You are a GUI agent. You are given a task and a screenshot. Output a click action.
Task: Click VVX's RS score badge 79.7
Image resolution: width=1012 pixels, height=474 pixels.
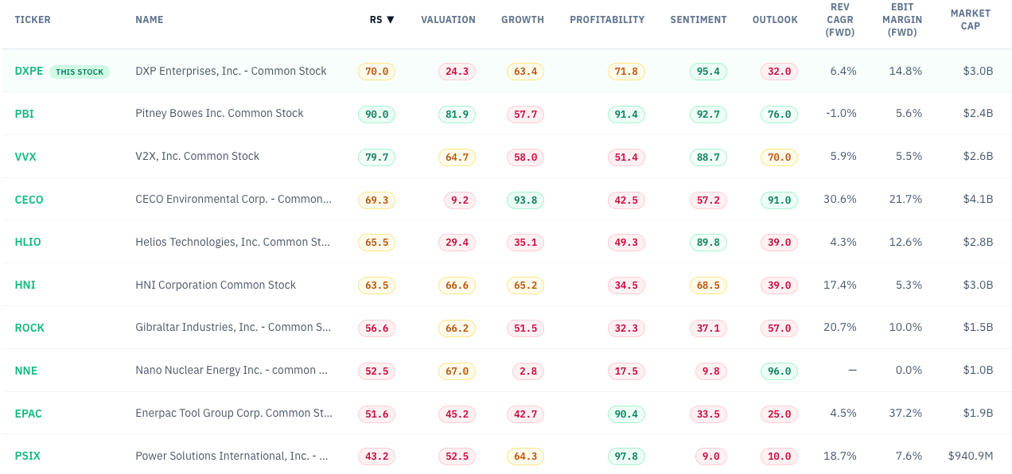(x=376, y=157)
